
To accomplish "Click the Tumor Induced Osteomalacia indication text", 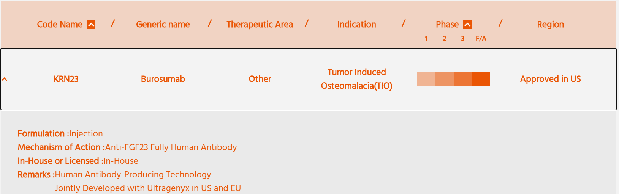I will coord(357,79).
